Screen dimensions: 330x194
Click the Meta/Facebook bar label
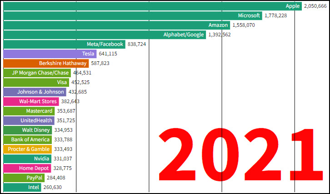[105, 44]
